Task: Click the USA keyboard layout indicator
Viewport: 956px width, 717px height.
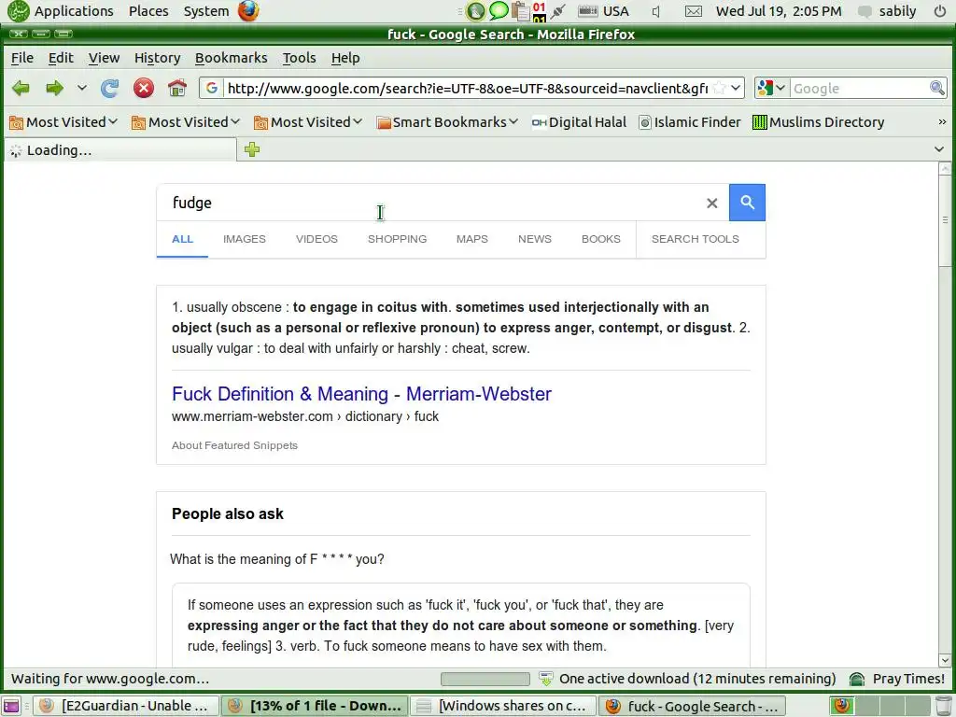Action: coord(604,11)
